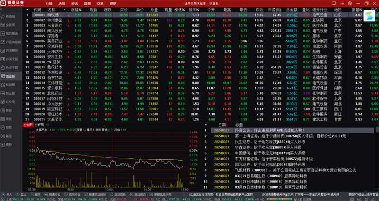Click the 撤单 cancel-order icon

point(32,194)
